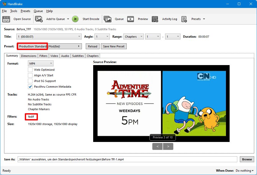Click the Preview 3 of 10 label
This screenshot has width=257, height=175.
[x=163, y=137]
